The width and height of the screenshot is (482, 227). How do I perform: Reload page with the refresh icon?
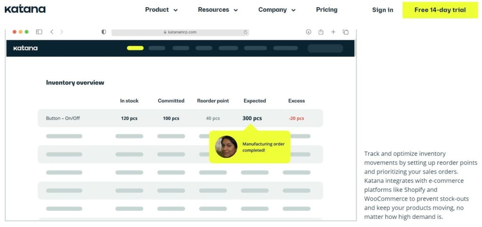(x=245, y=32)
